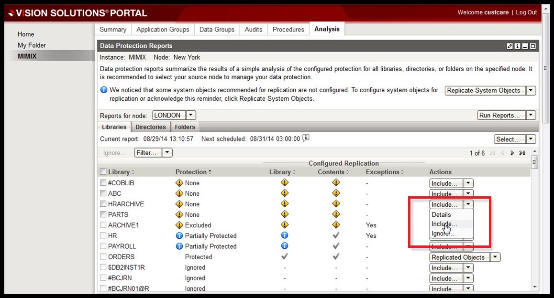Choose Details from the open actions menu
Image resolution: width=554 pixels, height=298 pixels.
click(441, 215)
